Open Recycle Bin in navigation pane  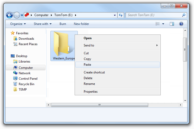pyautogui.click(x=26, y=84)
